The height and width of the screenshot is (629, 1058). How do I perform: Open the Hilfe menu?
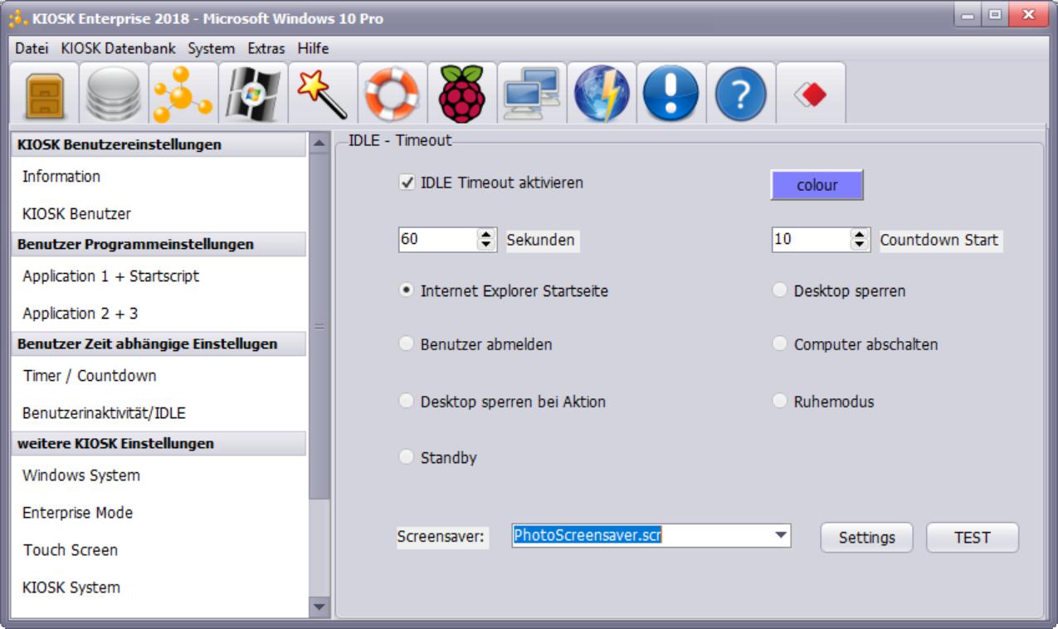click(x=314, y=49)
